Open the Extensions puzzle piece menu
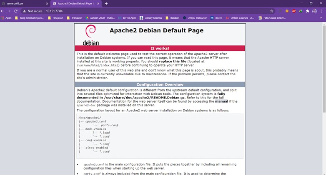The width and height of the screenshot is (326, 175). point(308,11)
